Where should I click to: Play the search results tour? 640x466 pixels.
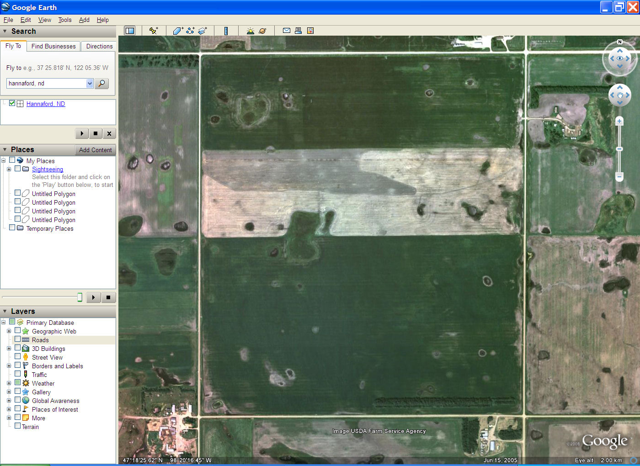point(82,133)
